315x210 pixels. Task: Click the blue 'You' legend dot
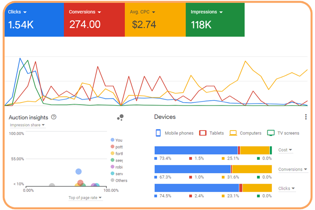coord(113,140)
